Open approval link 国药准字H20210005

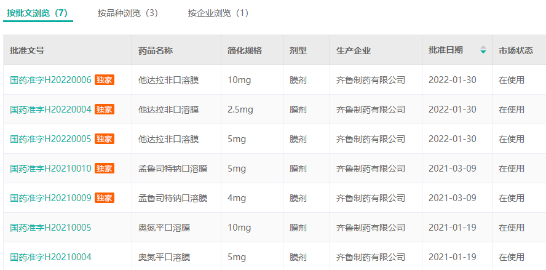(x=50, y=228)
